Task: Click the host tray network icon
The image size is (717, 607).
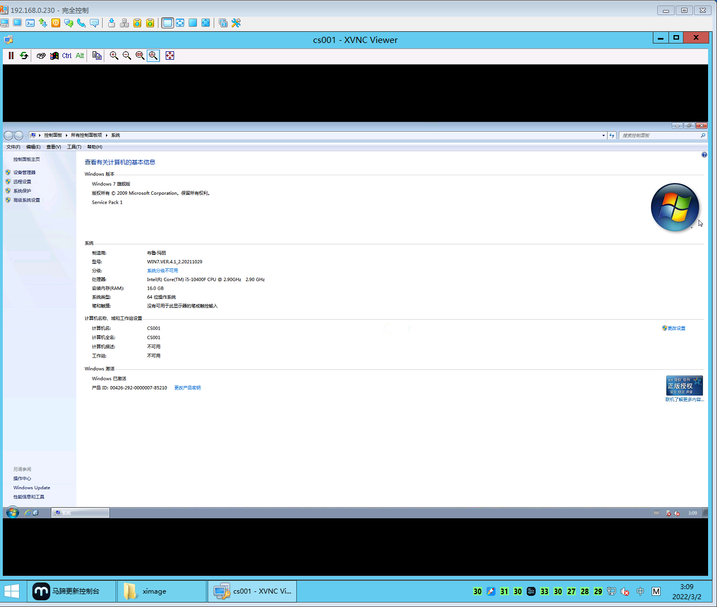Action: click(612, 591)
